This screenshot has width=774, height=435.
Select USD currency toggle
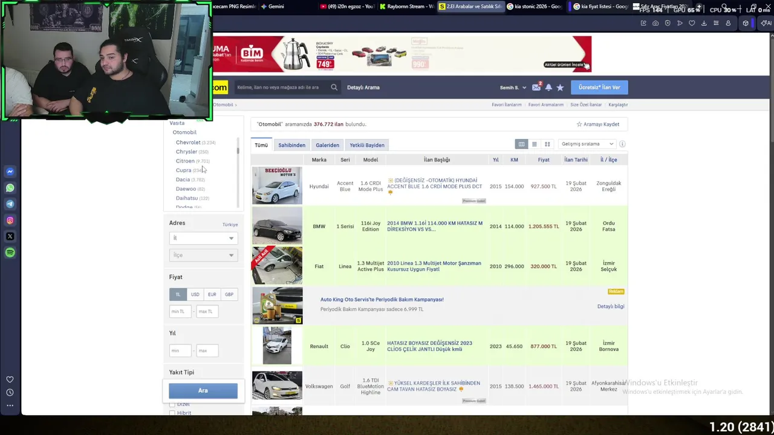(195, 294)
